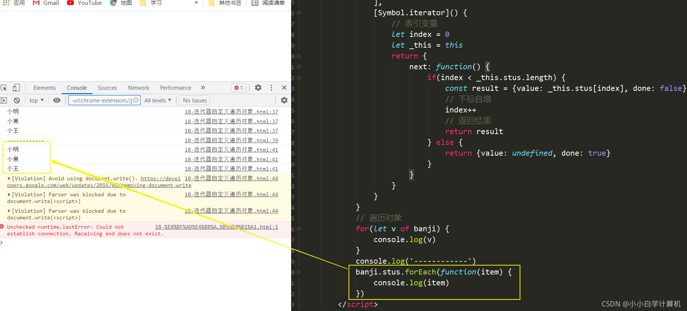Expand the Avoid using document.write violation
The height and width of the screenshot is (311, 687).
9,178
